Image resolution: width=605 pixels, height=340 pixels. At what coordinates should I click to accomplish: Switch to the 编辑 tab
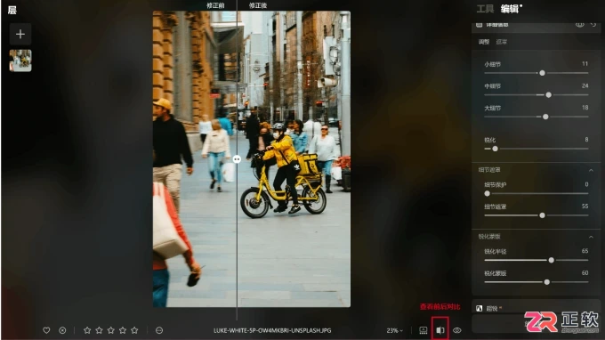(x=510, y=9)
